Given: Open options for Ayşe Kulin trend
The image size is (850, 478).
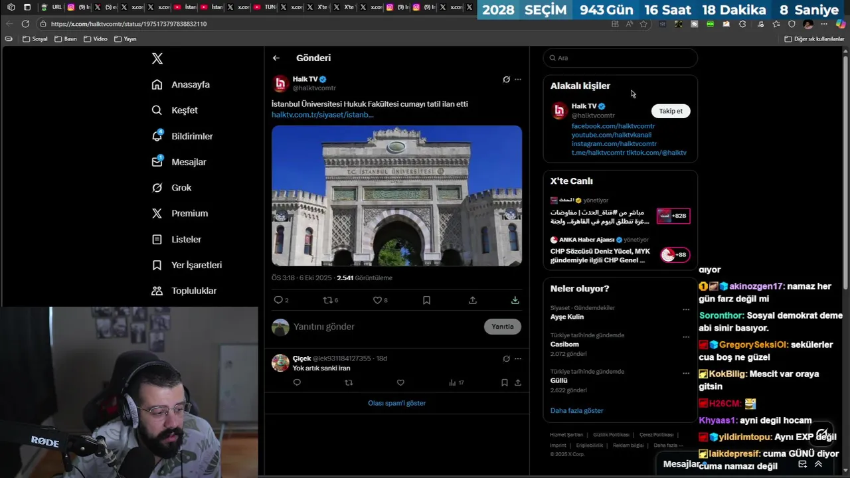Looking at the screenshot, I should tap(686, 309).
